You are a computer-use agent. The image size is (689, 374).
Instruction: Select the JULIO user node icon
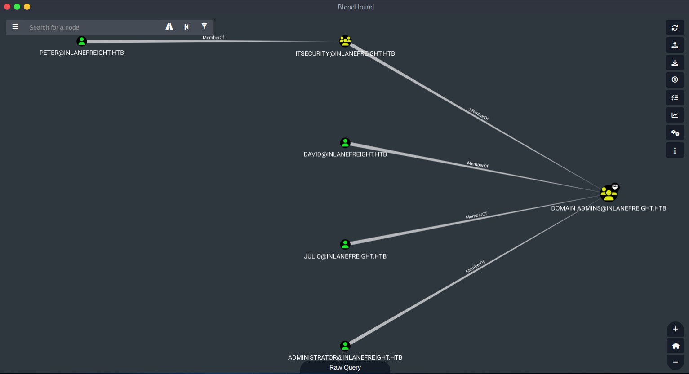coord(345,245)
